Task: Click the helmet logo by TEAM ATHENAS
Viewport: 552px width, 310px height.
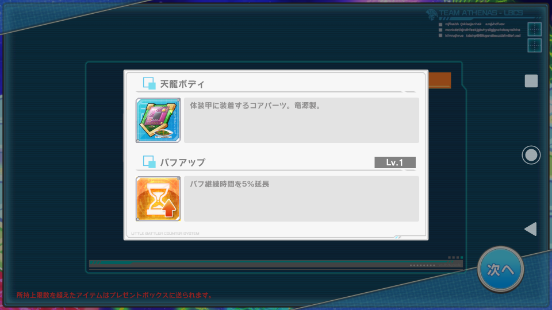Action: (x=432, y=14)
